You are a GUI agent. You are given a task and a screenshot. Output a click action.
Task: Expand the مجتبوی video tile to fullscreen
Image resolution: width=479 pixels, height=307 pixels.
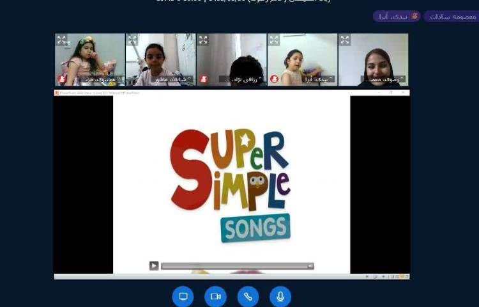62,40
